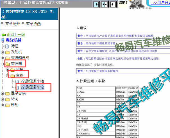The image size is (170, 138).
Task: Click the left-arrow panel layout icon
Action: point(113,4)
